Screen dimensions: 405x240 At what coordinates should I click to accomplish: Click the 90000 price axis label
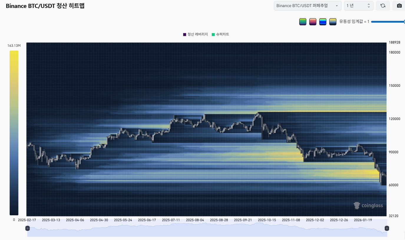(394, 152)
